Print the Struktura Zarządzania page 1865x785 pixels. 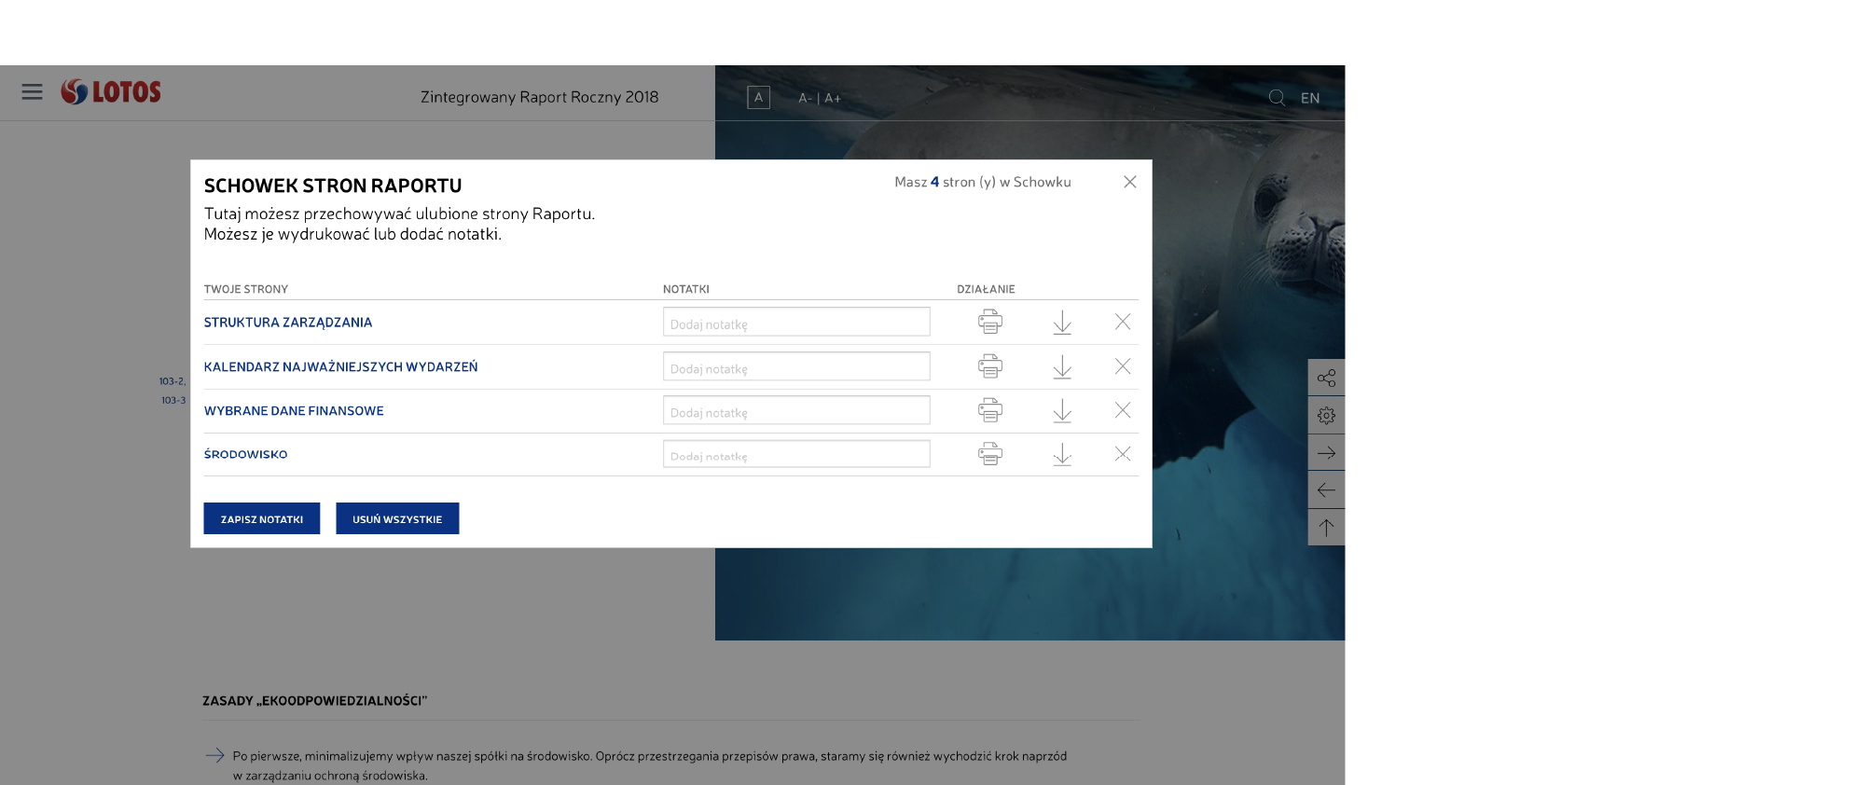989,322
